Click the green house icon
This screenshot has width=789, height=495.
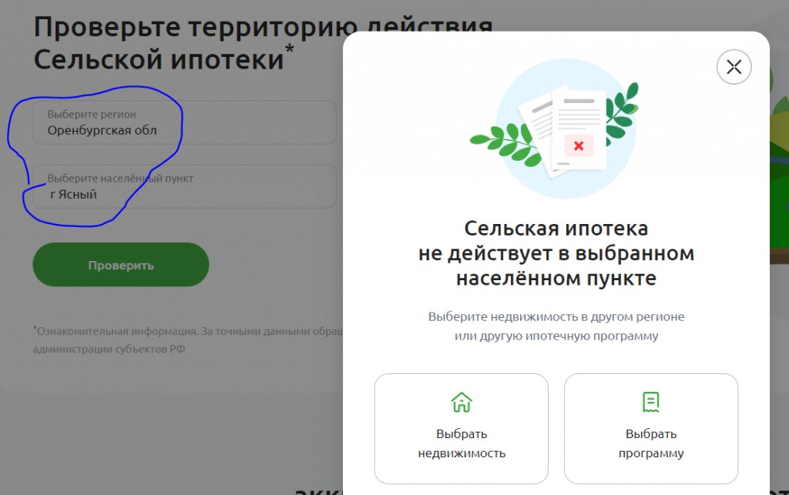point(462,402)
